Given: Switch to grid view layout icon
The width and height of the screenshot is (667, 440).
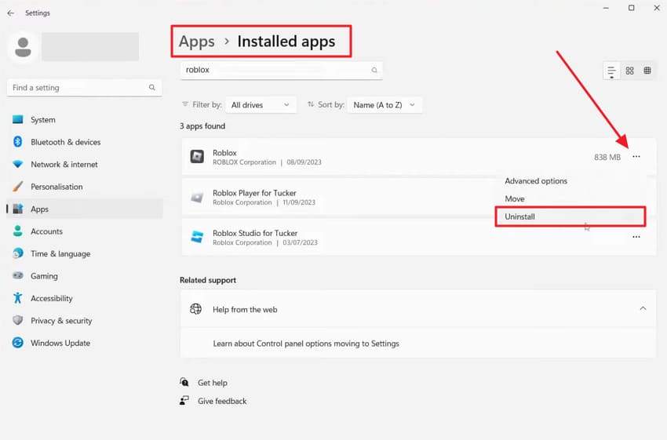Looking at the screenshot, I should click(x=629, y=71).
